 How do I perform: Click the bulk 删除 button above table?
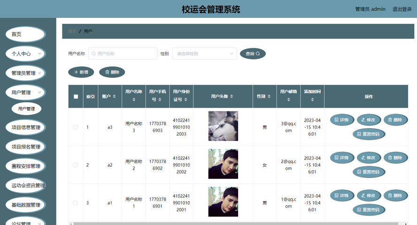coord(112,72)
